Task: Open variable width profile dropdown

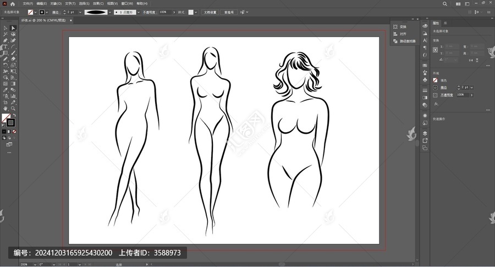Action: [x=110, y=12]
